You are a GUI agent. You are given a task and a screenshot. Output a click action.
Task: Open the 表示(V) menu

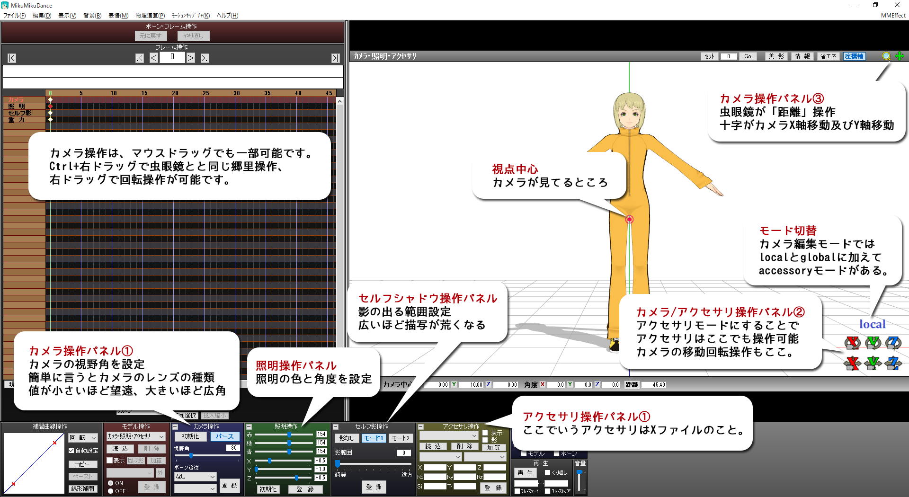click(x=68, y=15)
